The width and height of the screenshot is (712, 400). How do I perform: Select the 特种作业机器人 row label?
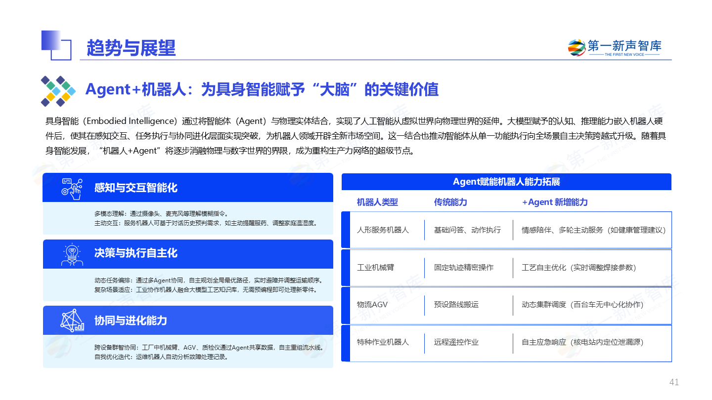coord(383,342)
